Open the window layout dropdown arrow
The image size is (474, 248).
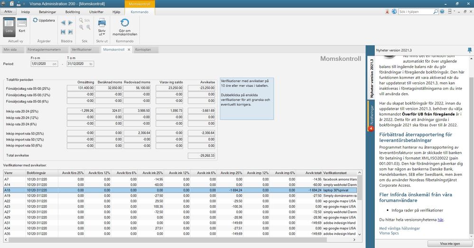(x=455, y=11)
